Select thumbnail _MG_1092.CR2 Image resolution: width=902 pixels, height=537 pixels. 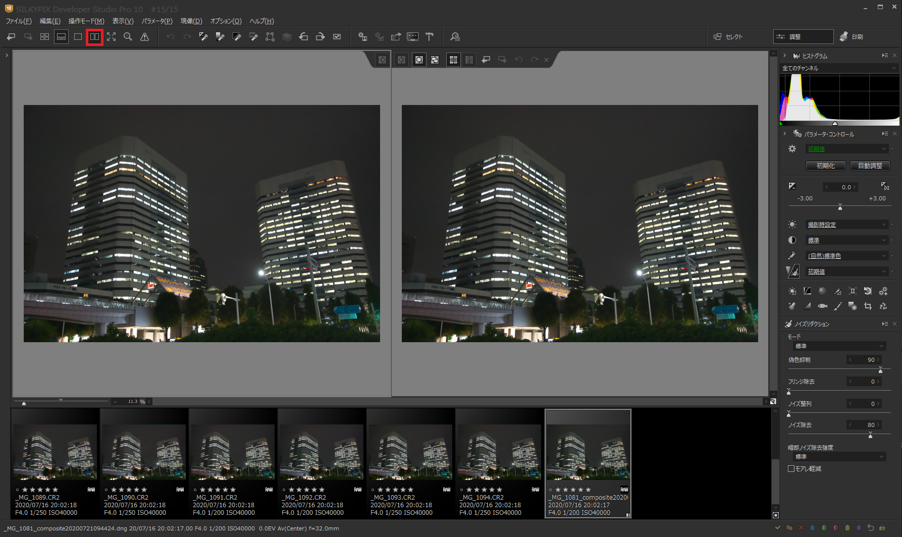pyautogui.click(x=322, y=464)
